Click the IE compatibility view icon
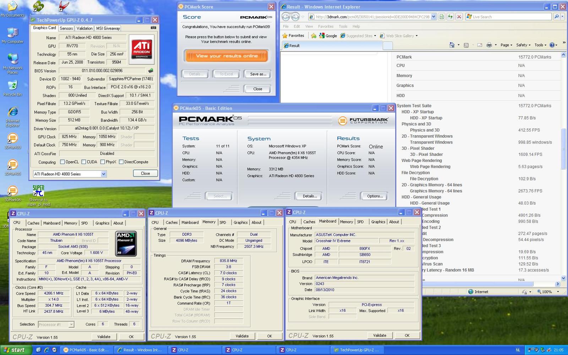This screenshot has width=568, height=355. 441,17
